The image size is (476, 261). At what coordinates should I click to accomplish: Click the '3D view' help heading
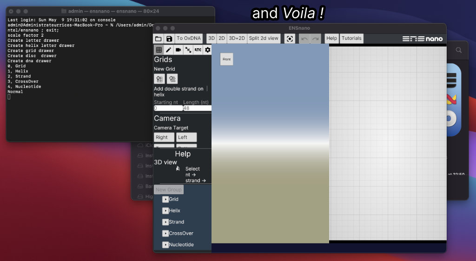point(165,162)
